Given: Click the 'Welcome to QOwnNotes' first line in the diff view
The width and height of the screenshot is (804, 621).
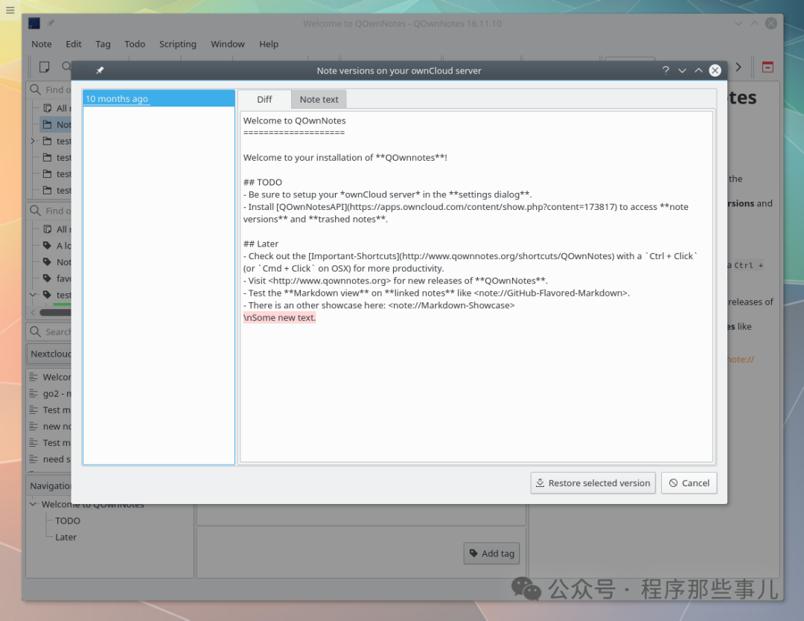Looking at the screenshot, I should (294, 121).
